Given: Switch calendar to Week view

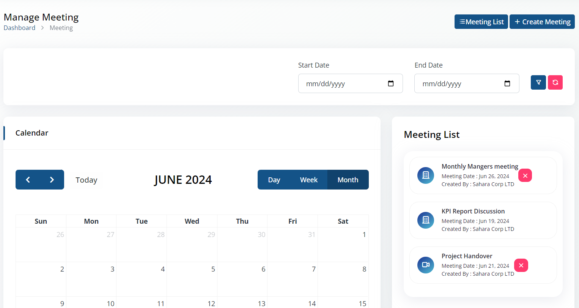Looking at the screenshot, I should point(309,180).
